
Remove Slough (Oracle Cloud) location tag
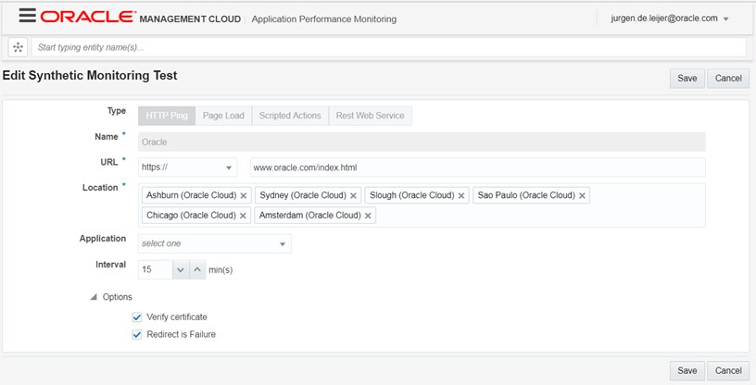tap(461, 196)
